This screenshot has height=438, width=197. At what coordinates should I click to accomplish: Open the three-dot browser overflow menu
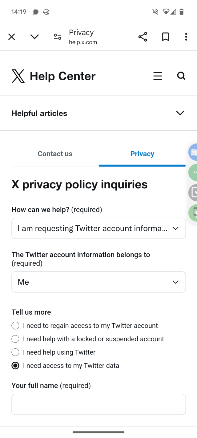186,37
